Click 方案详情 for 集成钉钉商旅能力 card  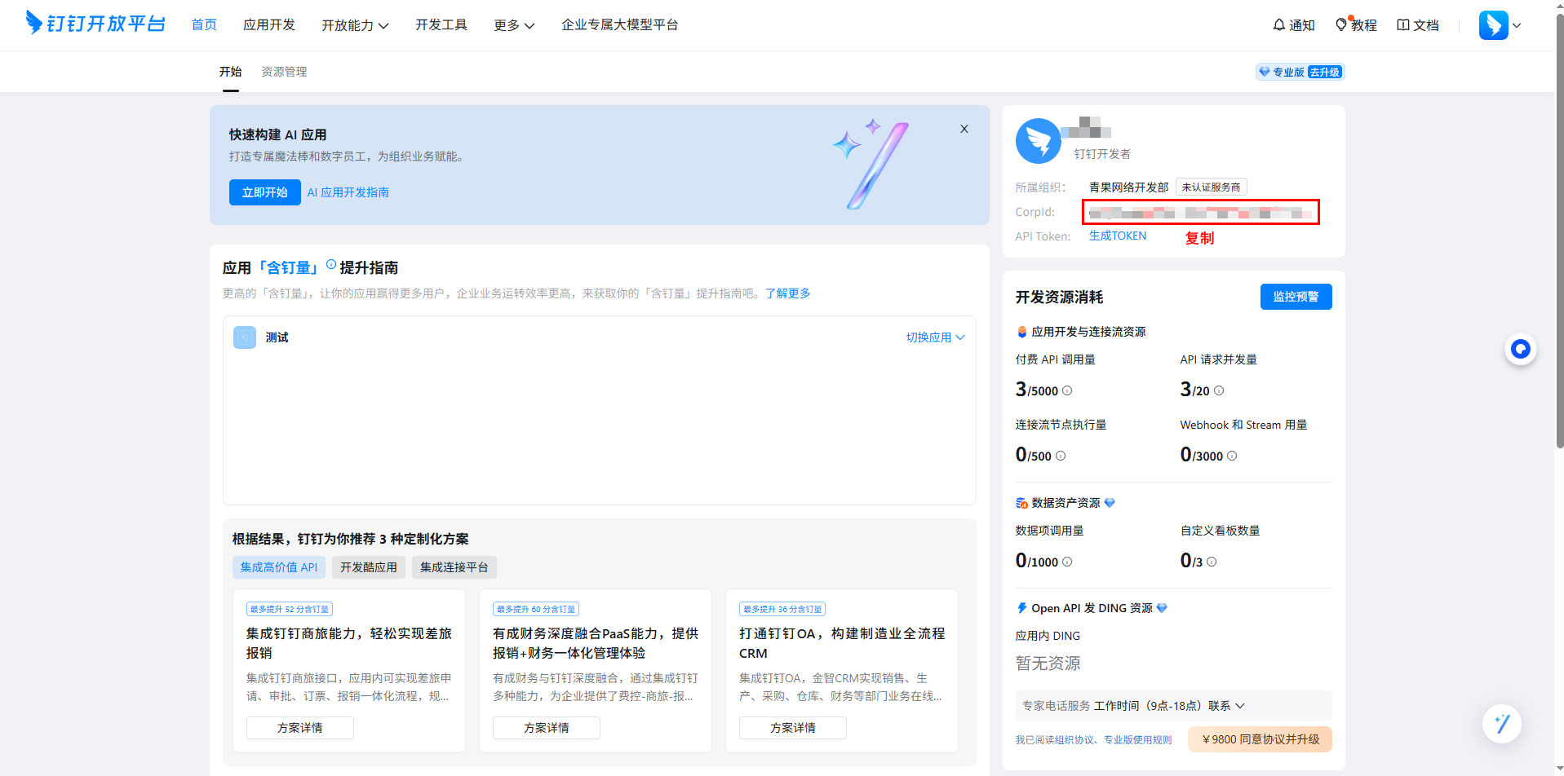tap(300, 728)
